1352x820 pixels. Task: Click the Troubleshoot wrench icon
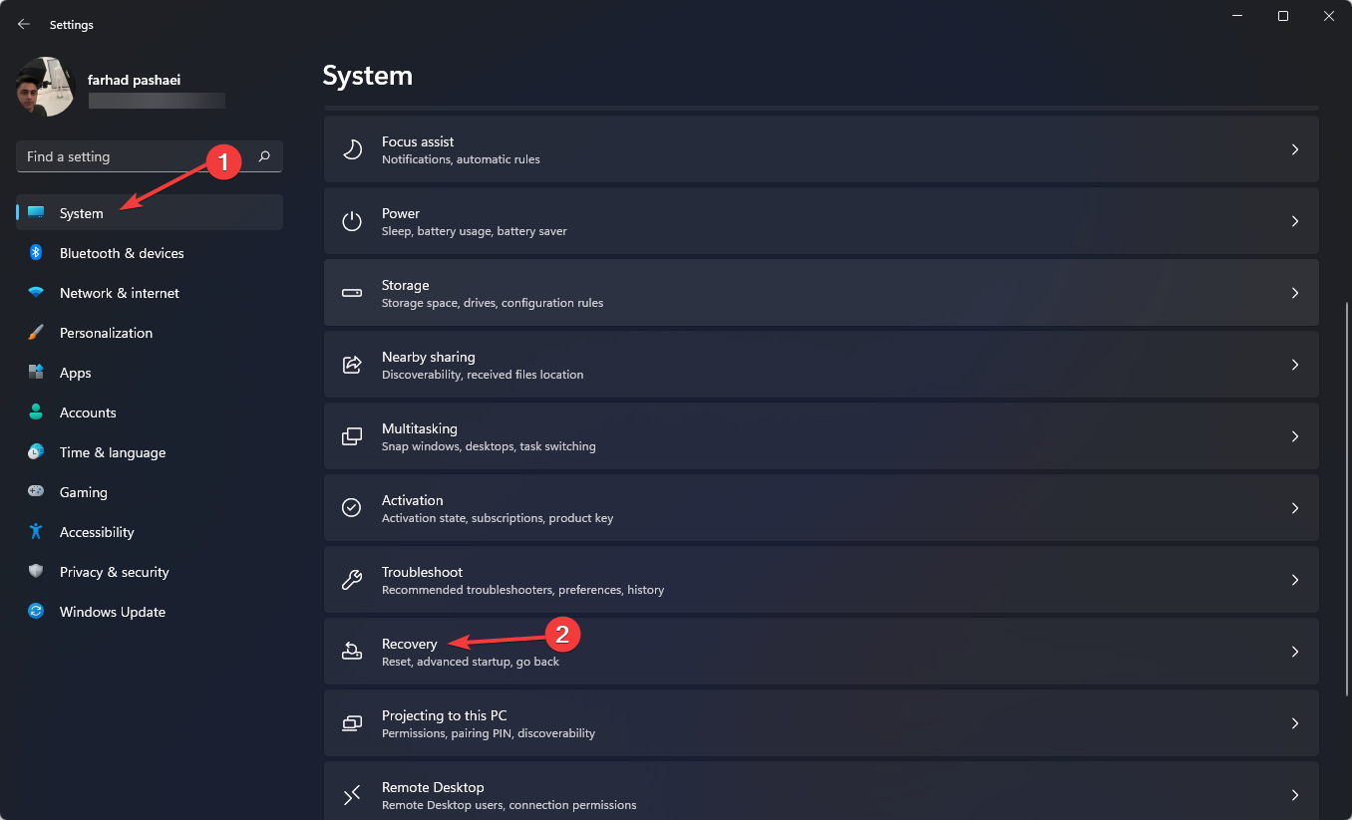click(352, 580)
